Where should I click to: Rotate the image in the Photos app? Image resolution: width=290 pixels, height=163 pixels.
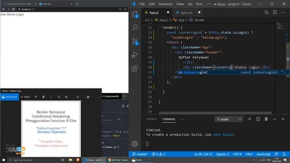click(58, 97)
